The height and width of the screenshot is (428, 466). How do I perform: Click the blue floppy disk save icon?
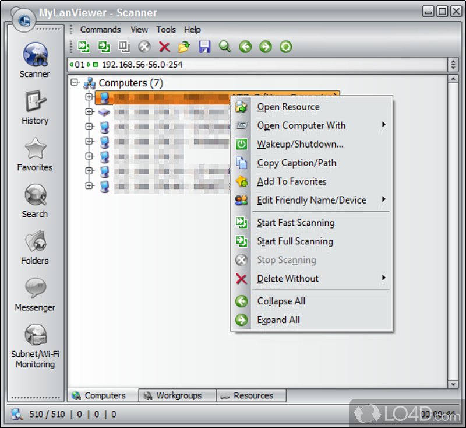point(204,47)
